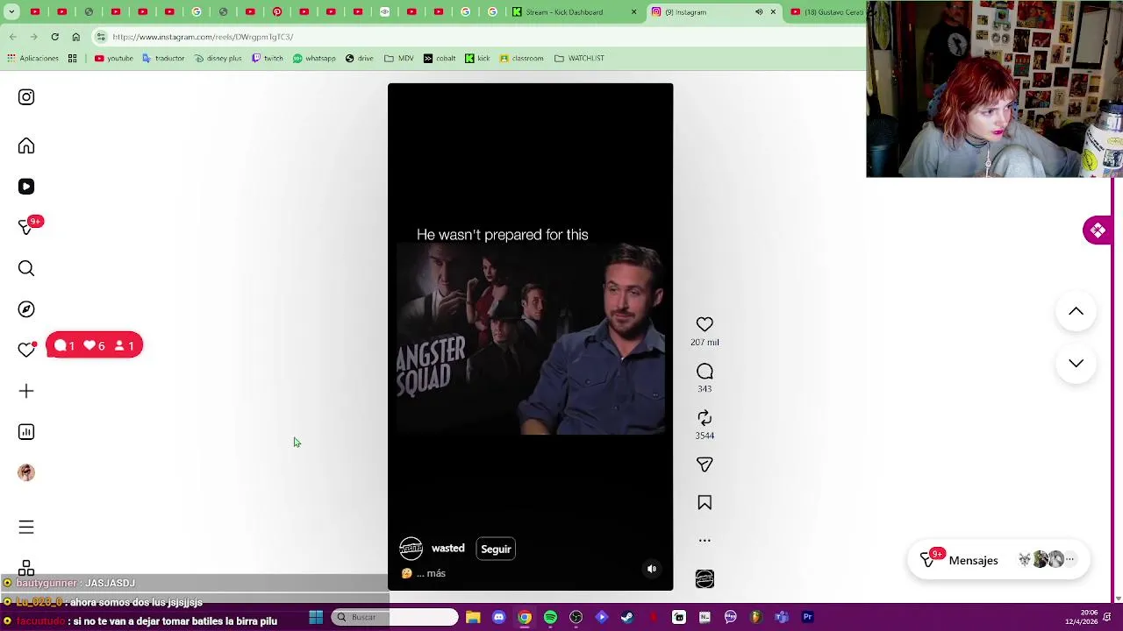Open Aplicaciones bookmarks shortcut
This screenshot has width=1123, height=631.
click(x=32, y=59)
